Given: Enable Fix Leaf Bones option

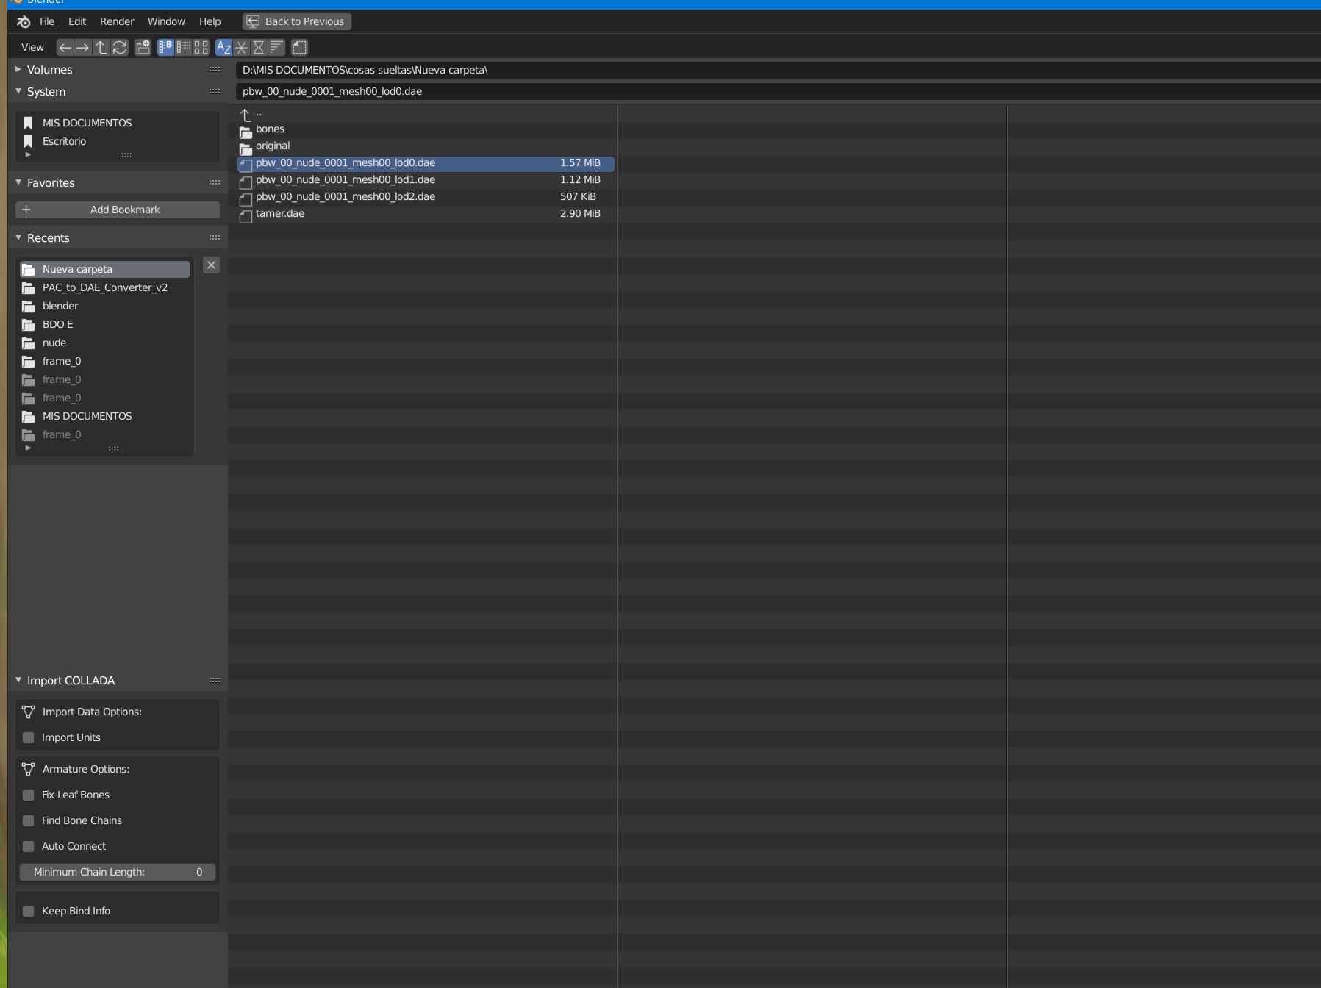Looking at the screenshot, I should [29, 795].
